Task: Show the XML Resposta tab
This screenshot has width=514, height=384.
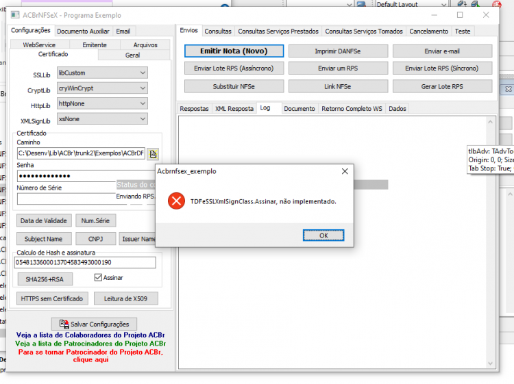Action: pos(234,109)
